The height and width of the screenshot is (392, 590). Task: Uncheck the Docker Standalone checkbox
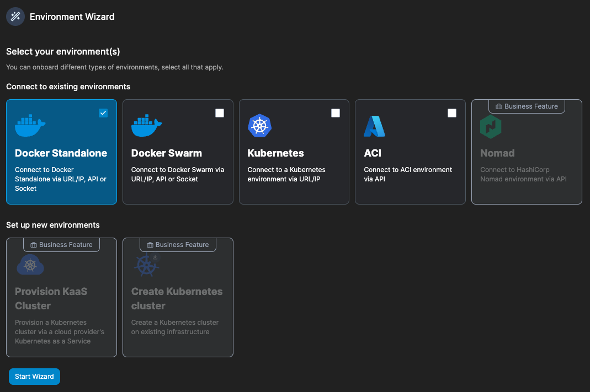[x=103, y=113]
